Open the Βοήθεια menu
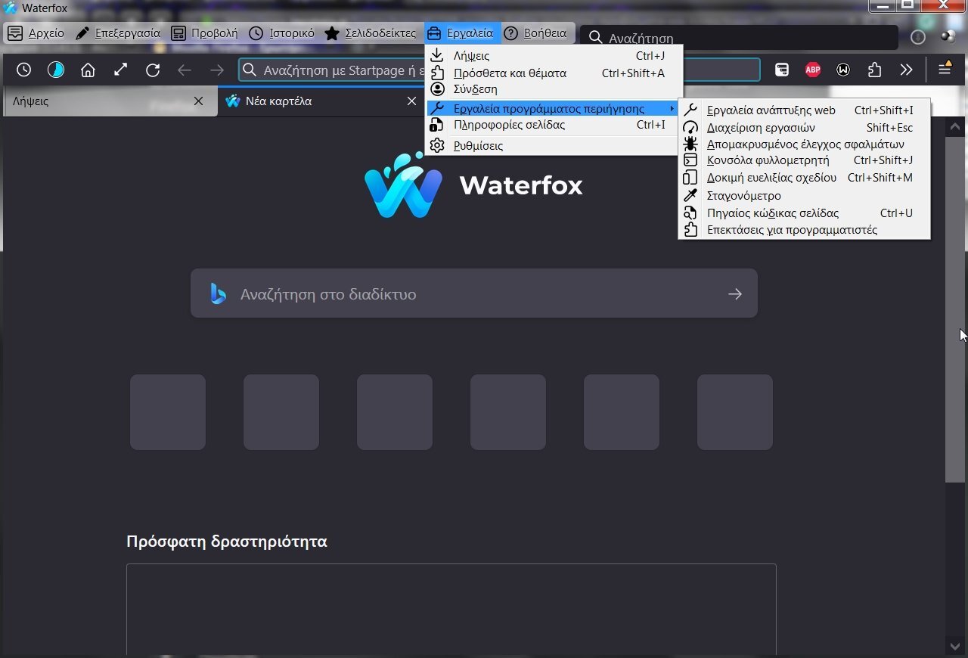This screenshot has height=658, width=968. point(535,33)
